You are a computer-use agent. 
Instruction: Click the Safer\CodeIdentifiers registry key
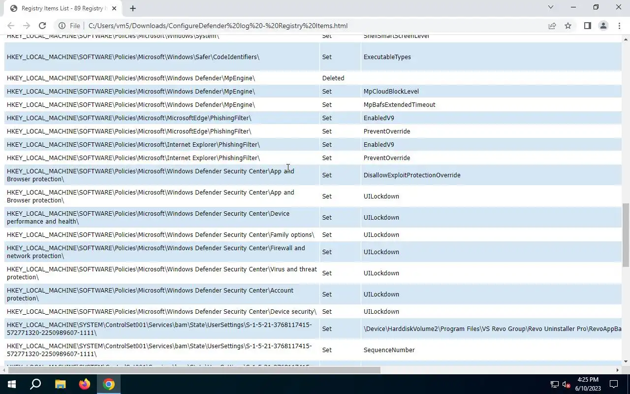coord(133,57)
